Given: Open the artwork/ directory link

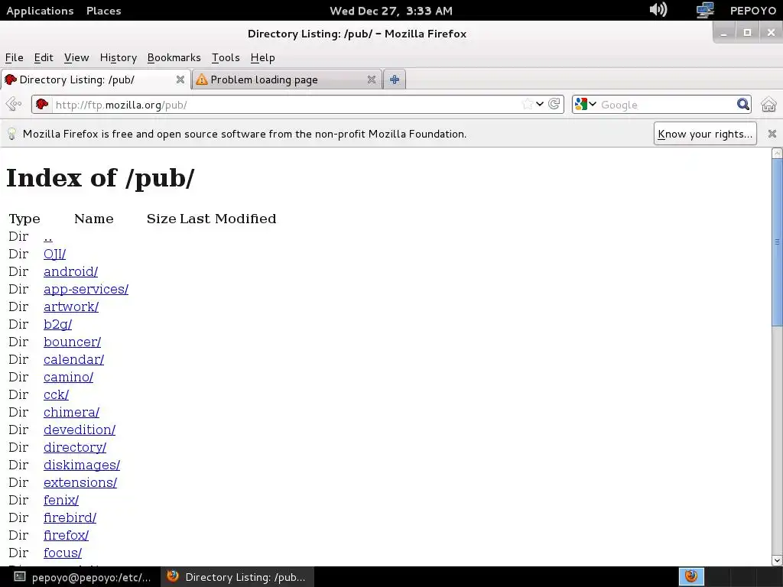Looking at the screenshot, I should [71, 306].
